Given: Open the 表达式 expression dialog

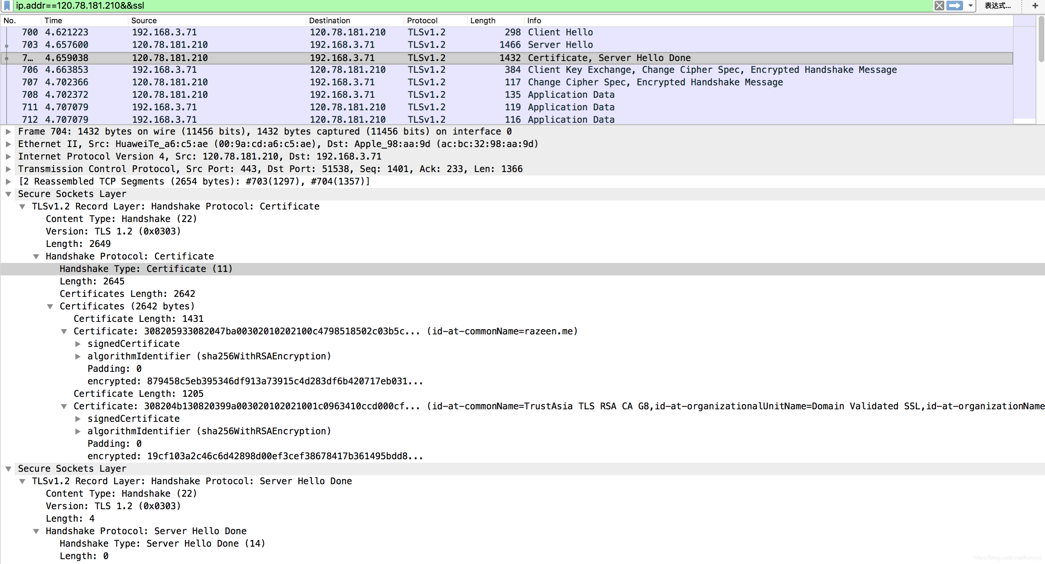Looking at the screenshot, I should coord(997,6).
